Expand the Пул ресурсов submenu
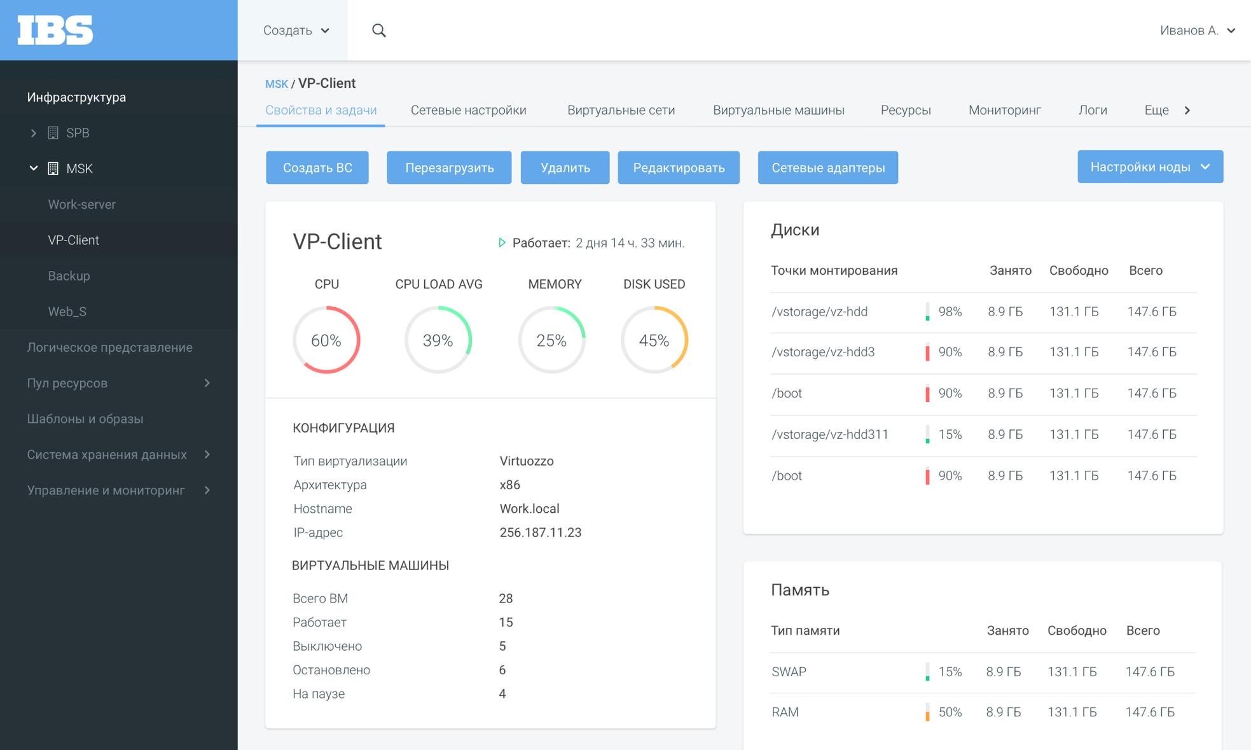 [x=207, y=383]
